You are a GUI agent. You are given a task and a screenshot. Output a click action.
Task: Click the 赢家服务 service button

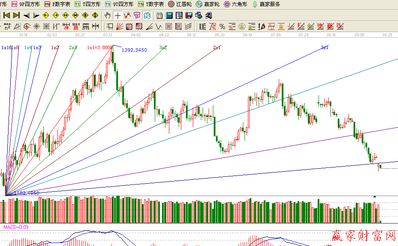point(266,4)
